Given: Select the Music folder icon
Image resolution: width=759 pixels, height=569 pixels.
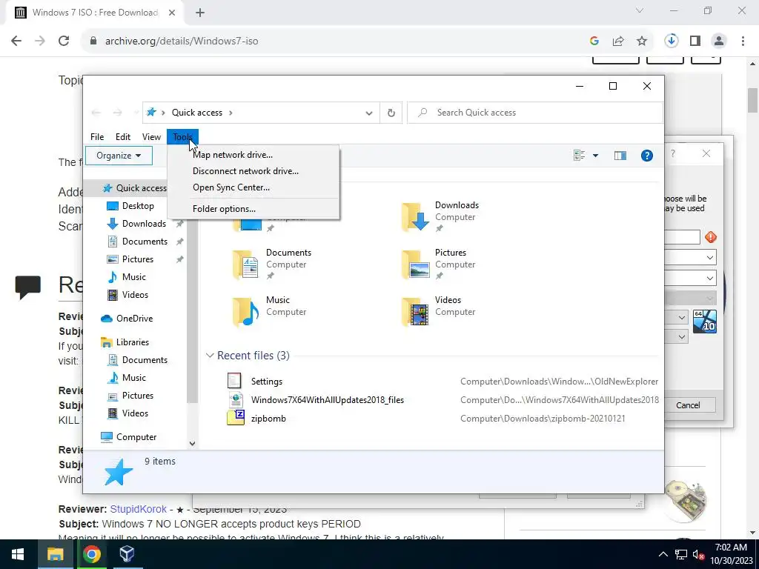Looking at the screenshot, I should click(x=246, y=312).
